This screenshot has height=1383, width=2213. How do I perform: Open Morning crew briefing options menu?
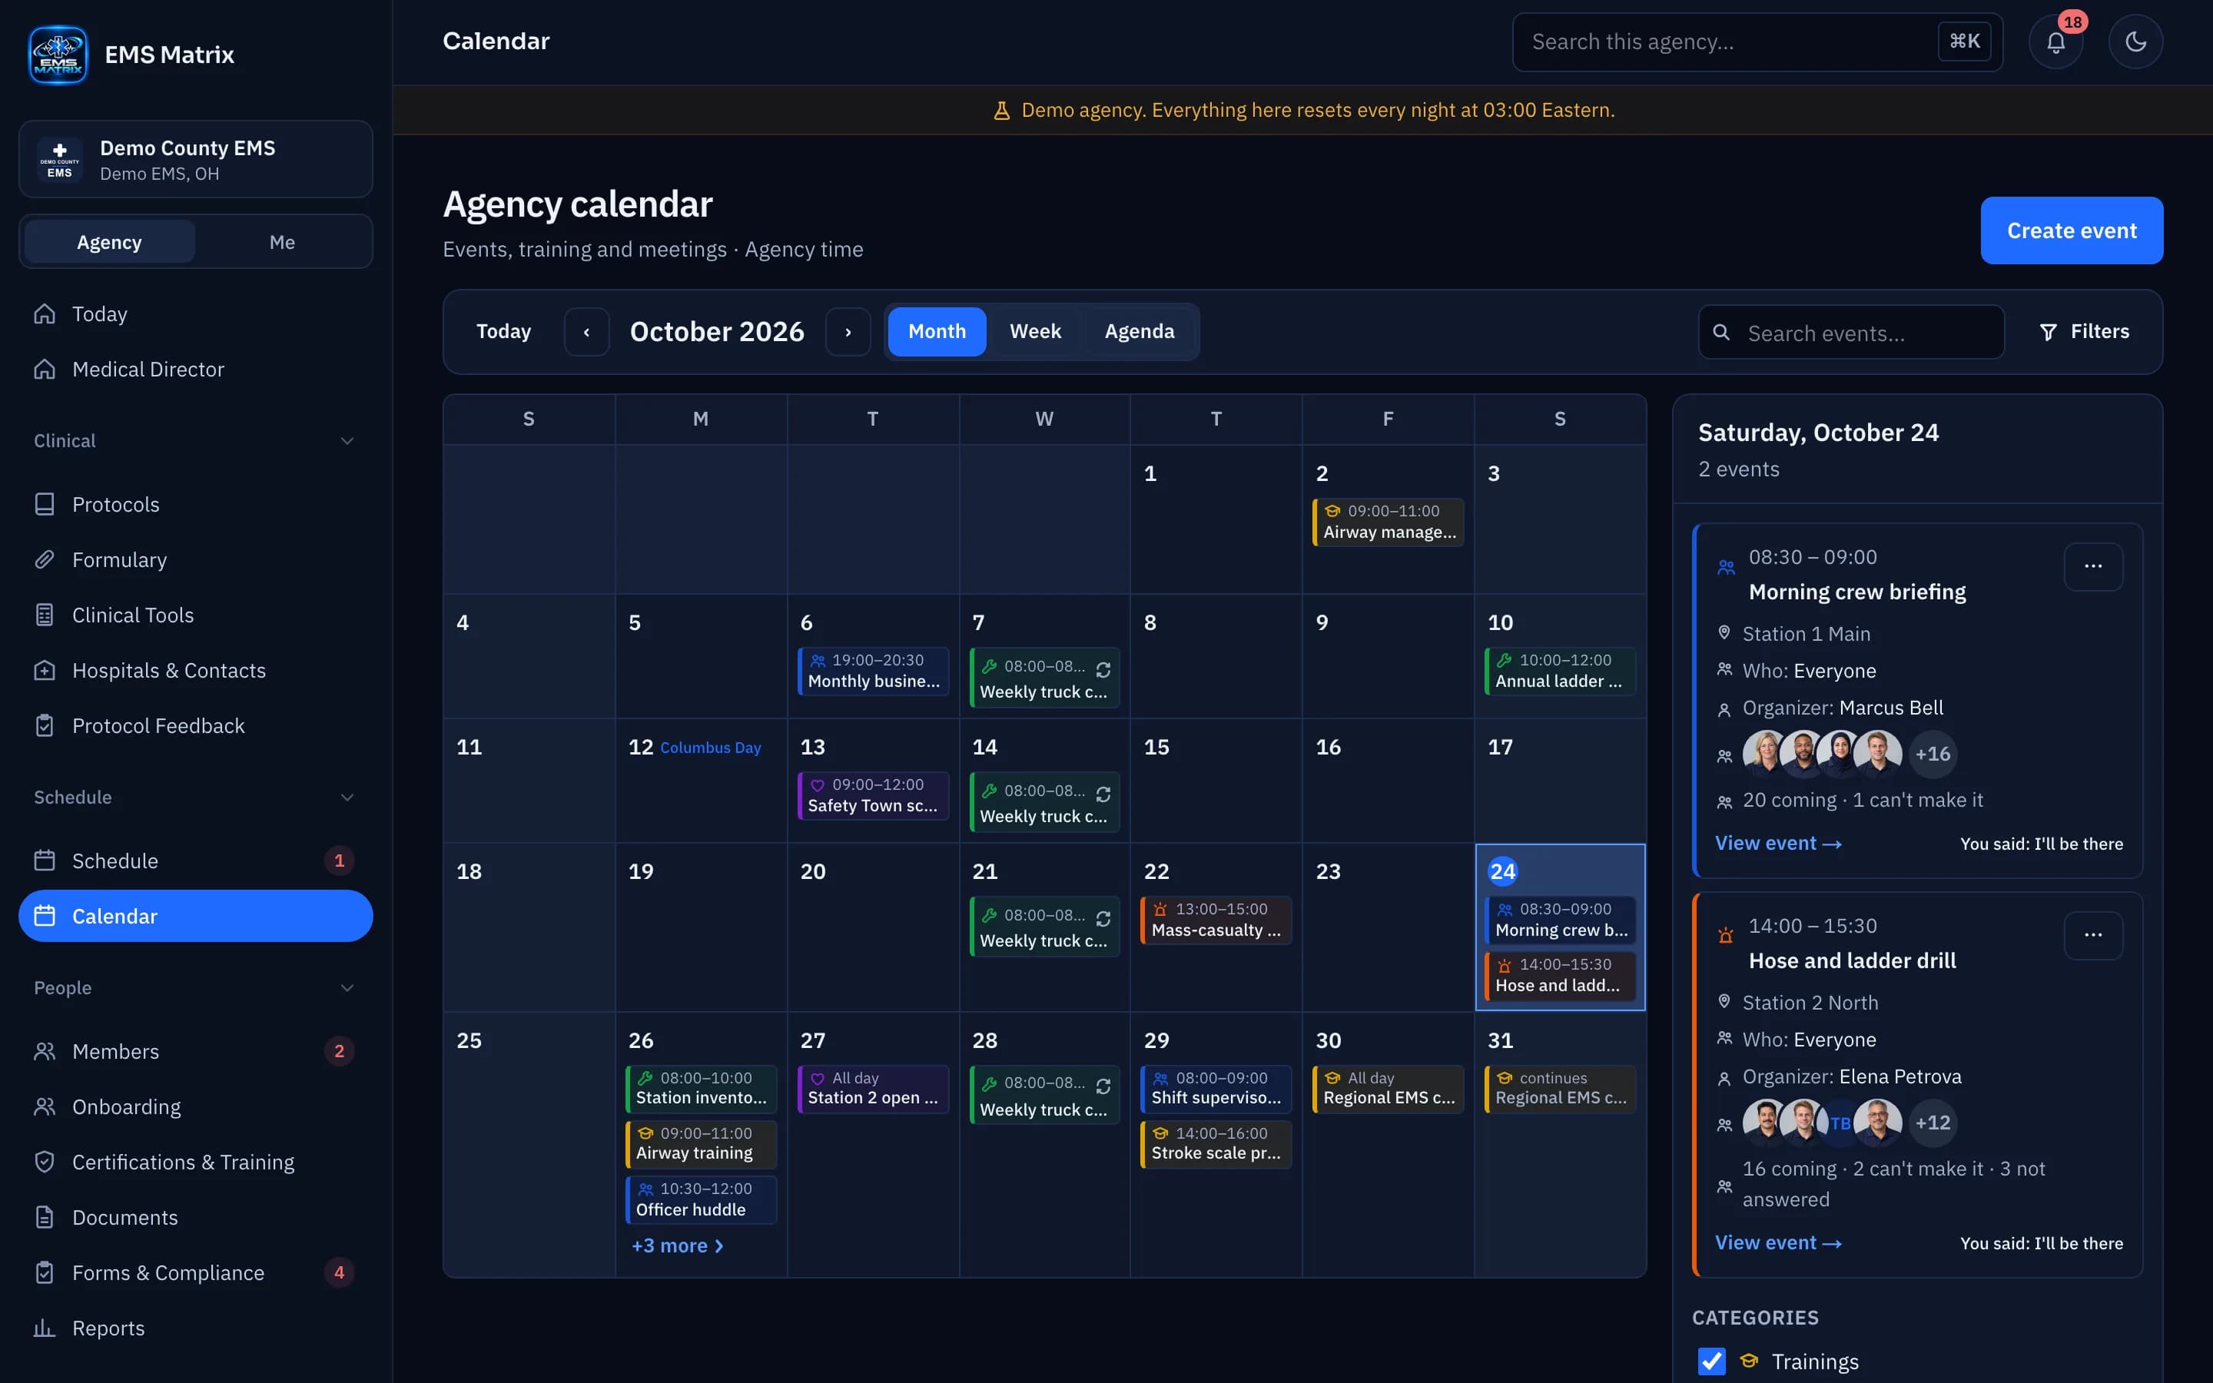2093,566
